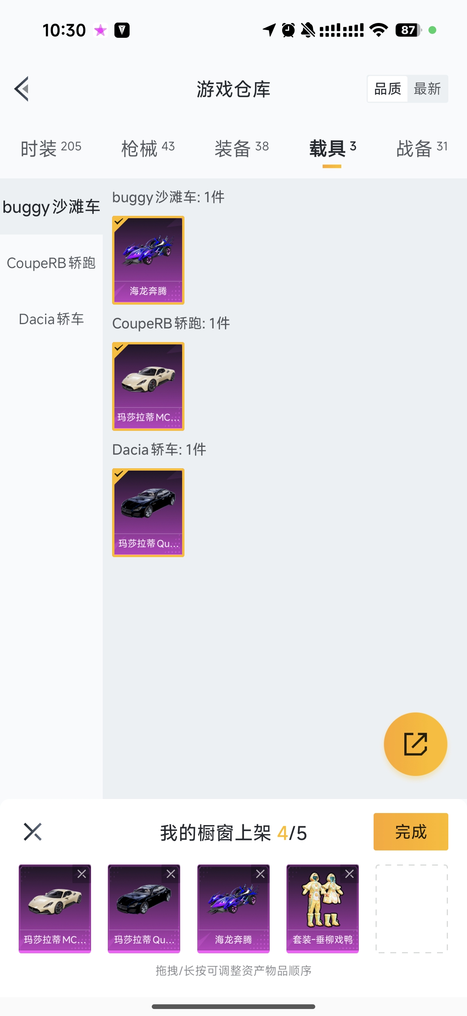Remove 套装-垂柳戏鸭 from the shelf

(x=349, y=874)
